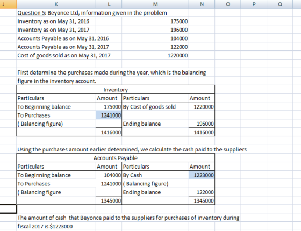This screenshot has width=301, height=231.
Task: Click left total 1345000 in Accounts Payable table
Action: pos(111,201)
